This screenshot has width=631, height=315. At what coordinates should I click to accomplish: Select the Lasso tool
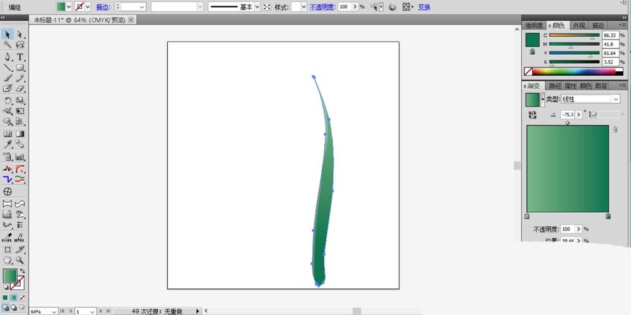pos(20,45)
